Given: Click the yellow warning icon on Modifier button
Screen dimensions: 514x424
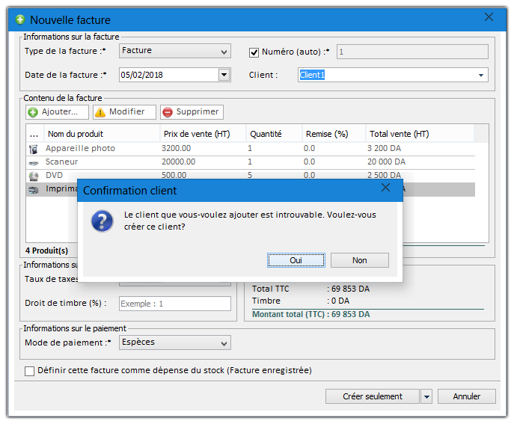Looking at the screenshot, I should [100, 112].
